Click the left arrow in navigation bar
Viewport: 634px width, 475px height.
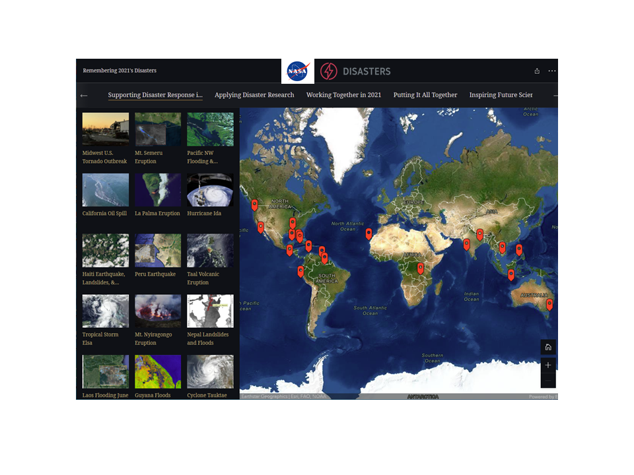84,96
